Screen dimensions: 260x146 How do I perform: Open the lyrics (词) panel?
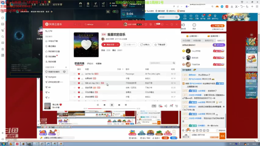[126, 105]
